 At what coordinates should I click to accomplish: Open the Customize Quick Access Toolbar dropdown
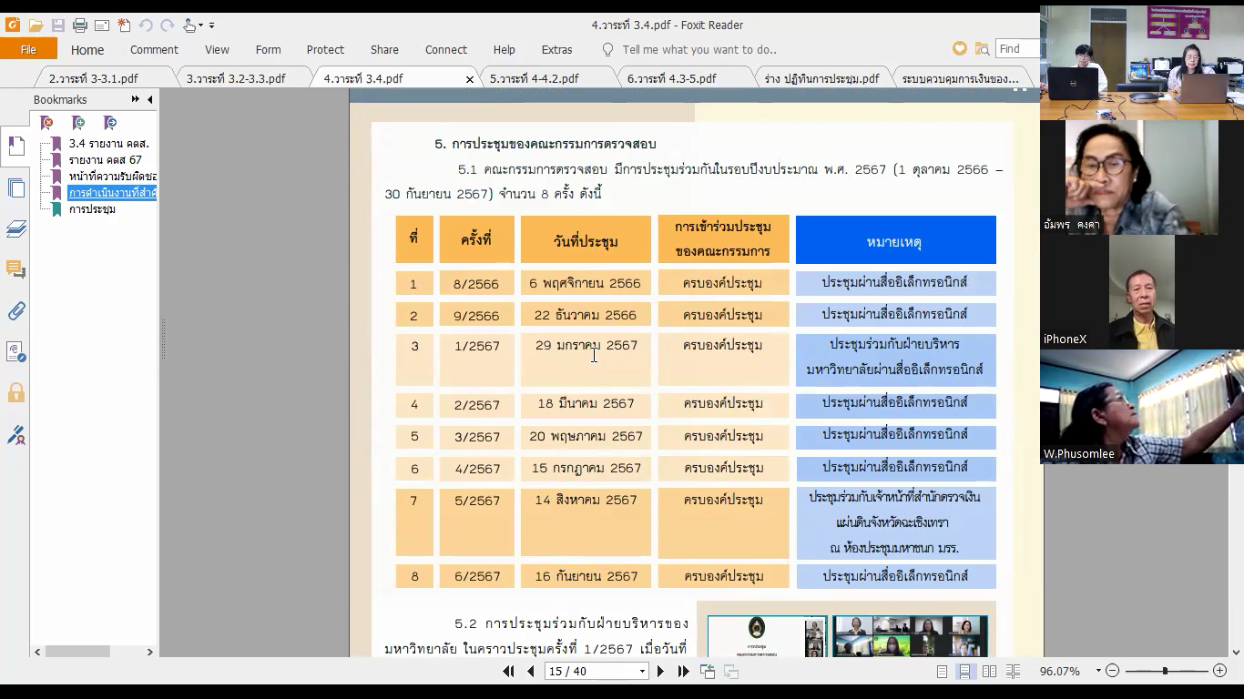(x=212, y=25)
